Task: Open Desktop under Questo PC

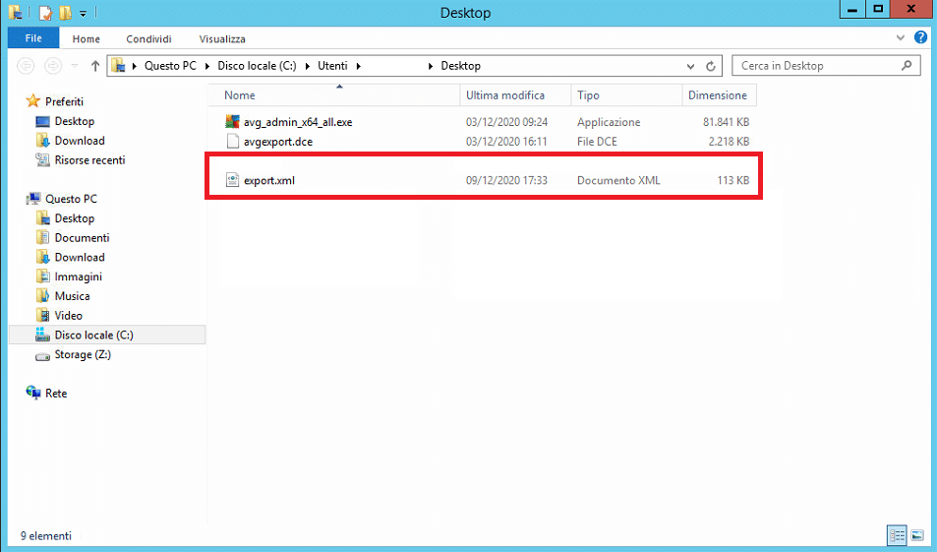Action: (x=75, y=218)
